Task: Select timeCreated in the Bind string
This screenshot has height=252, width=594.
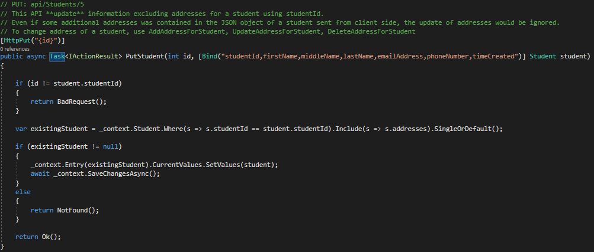Action: point(493,56)
